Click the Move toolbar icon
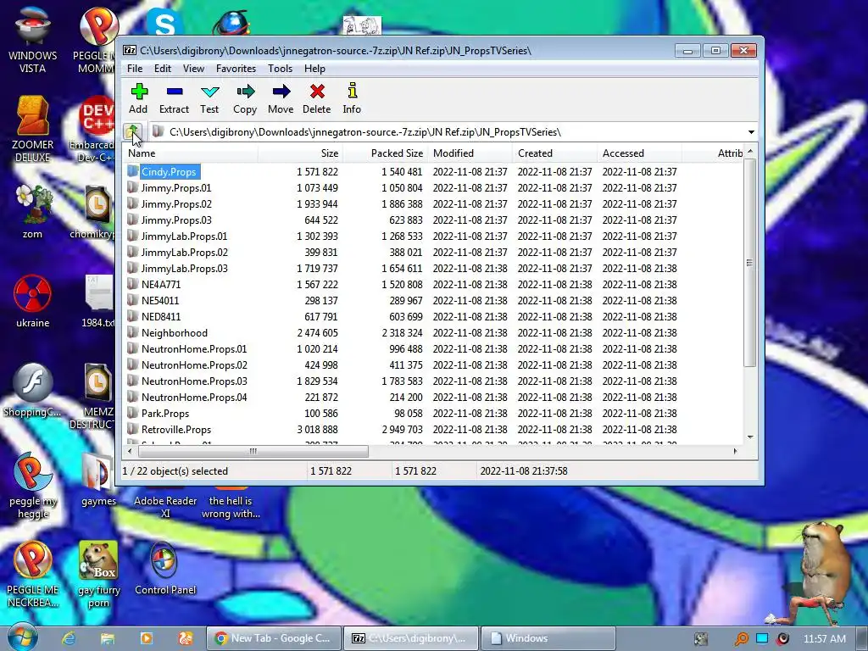Image resolution: width=868 pixels, height=651 pixels. (x=281, y=92)
